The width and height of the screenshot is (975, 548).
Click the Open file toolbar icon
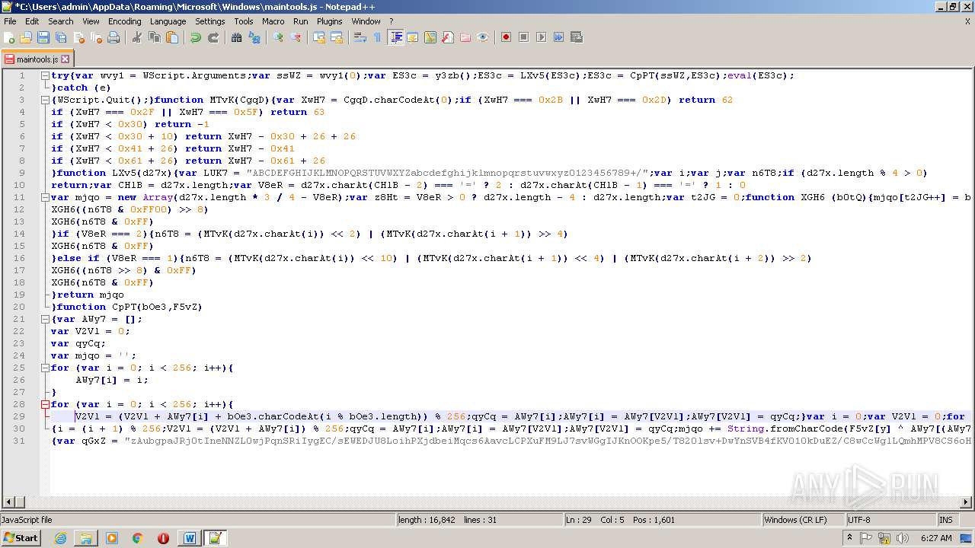(x=26, y=37)
